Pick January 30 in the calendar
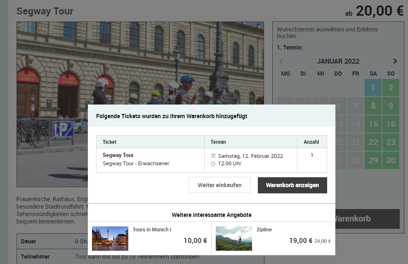The image size is (408, 264). [391, 160]
